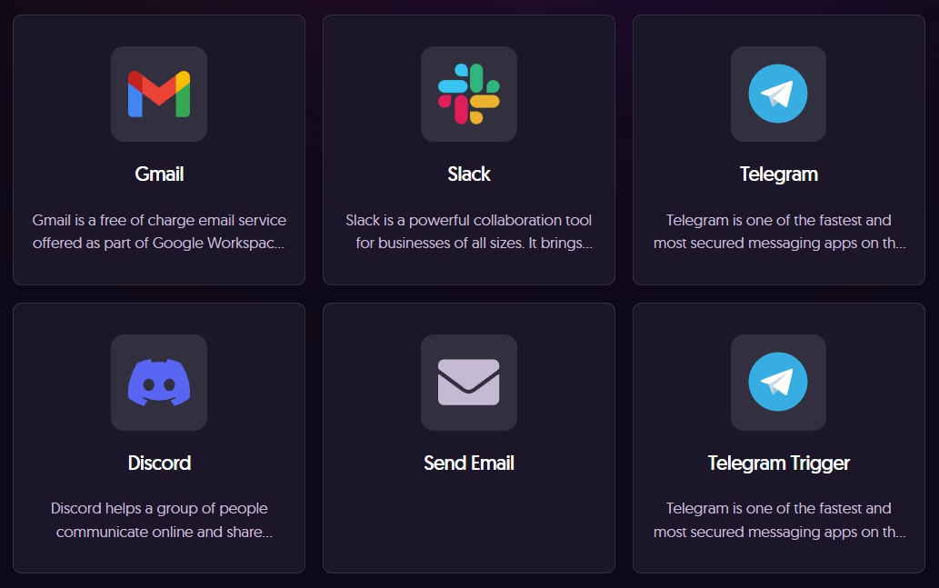Select the Discord title text

coord(159,463)
